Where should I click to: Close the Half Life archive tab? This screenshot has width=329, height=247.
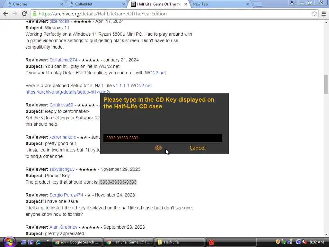[x=186, y=4]
